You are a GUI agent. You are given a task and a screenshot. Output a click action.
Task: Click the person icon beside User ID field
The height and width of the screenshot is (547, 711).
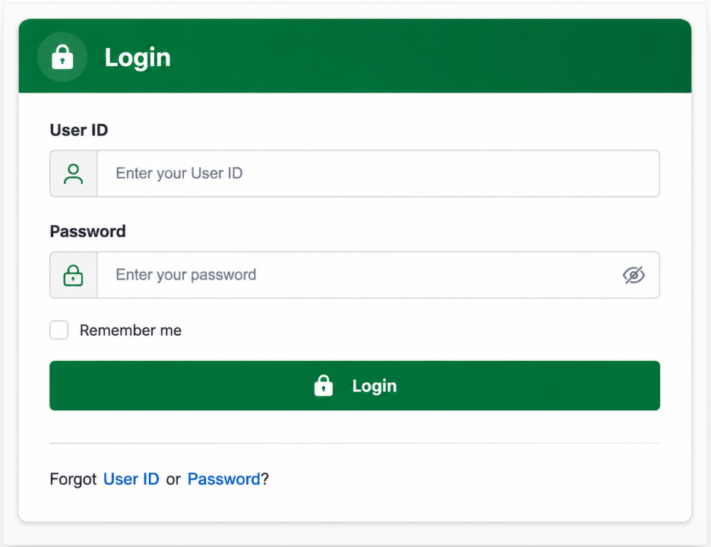point(73,174)
